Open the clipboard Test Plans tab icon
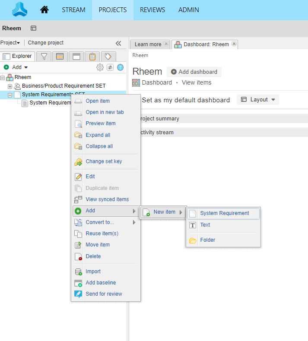The image size is (308, 341). pos(92,57)
